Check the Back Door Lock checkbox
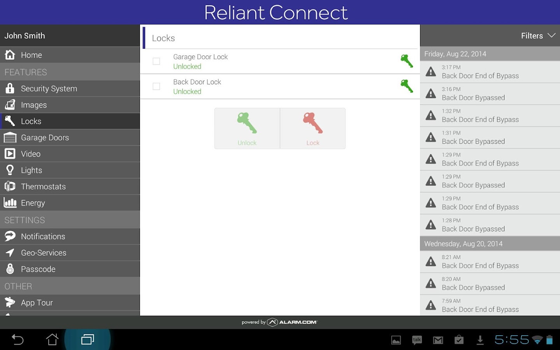 click(156, 86)
